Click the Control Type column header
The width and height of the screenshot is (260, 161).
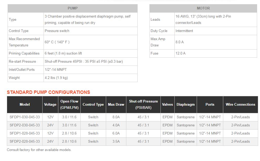(93, 105)
